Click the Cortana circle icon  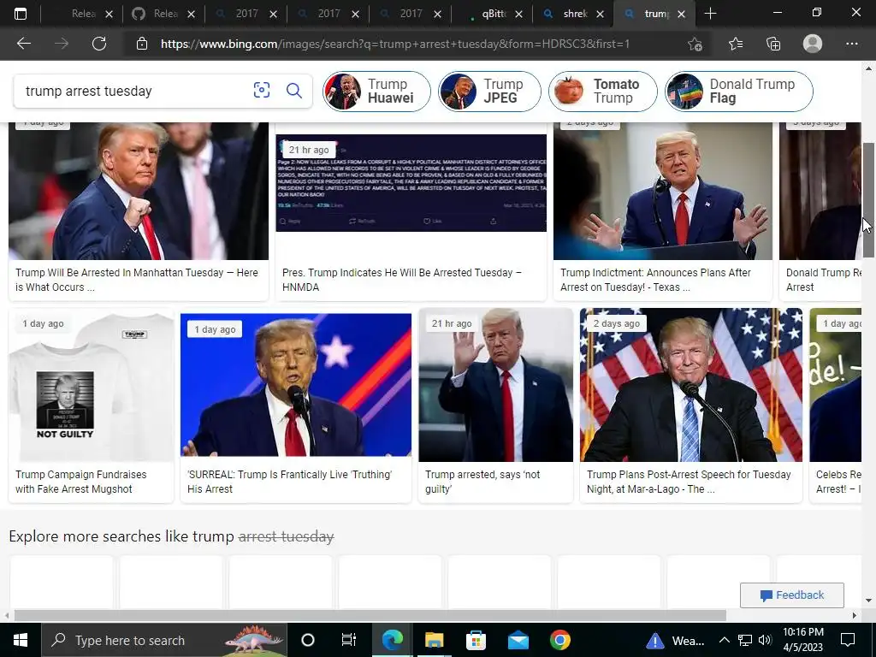click(x=307, y=640)
